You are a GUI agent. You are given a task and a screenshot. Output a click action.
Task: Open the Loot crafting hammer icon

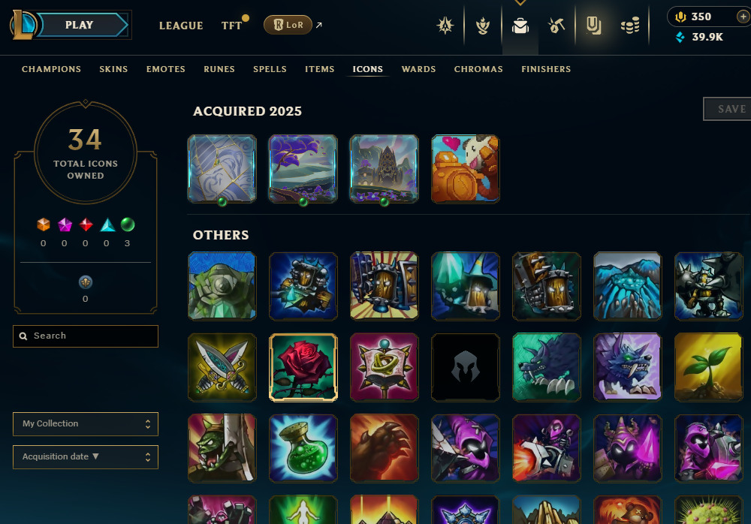pos(556,26)
